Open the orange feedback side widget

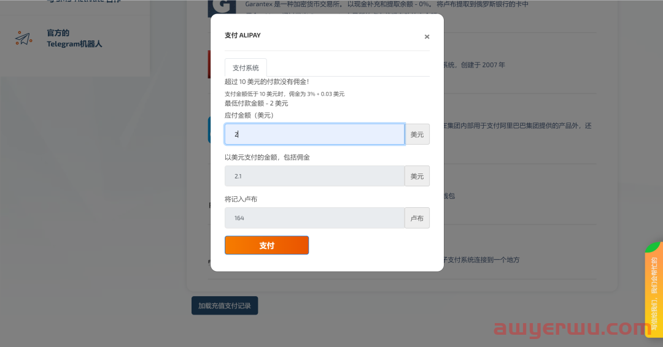(654, 289)
